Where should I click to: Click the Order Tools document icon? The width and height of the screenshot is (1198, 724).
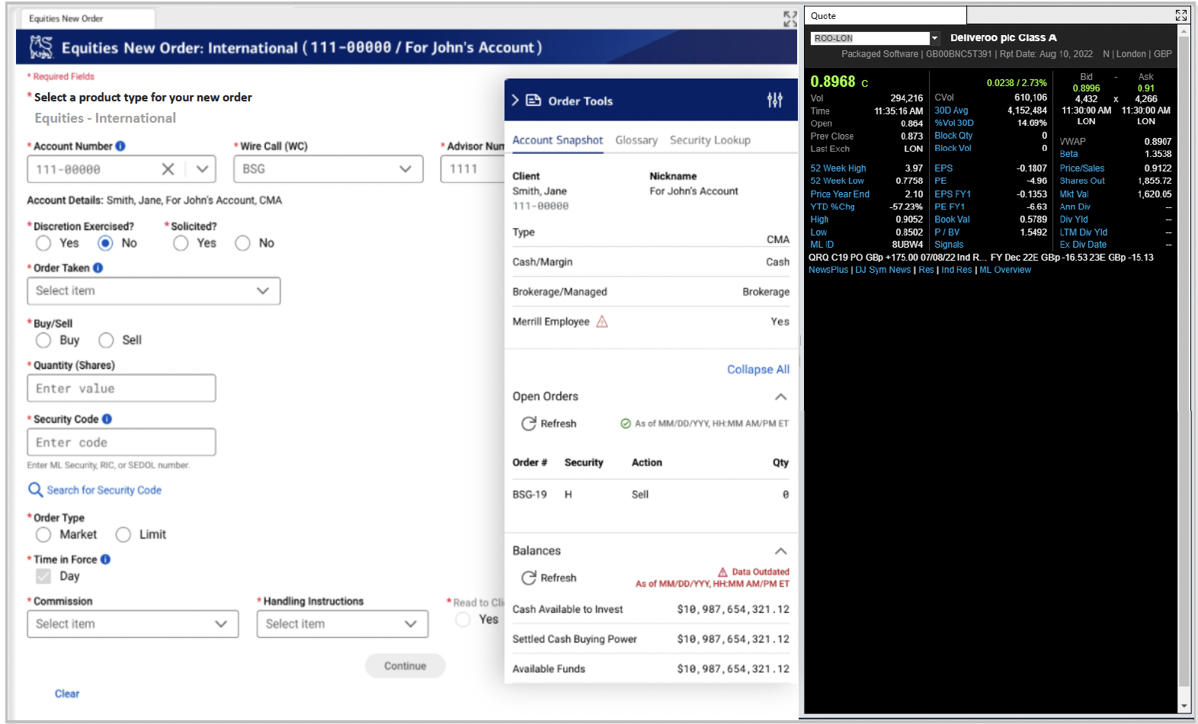point(533,101)
